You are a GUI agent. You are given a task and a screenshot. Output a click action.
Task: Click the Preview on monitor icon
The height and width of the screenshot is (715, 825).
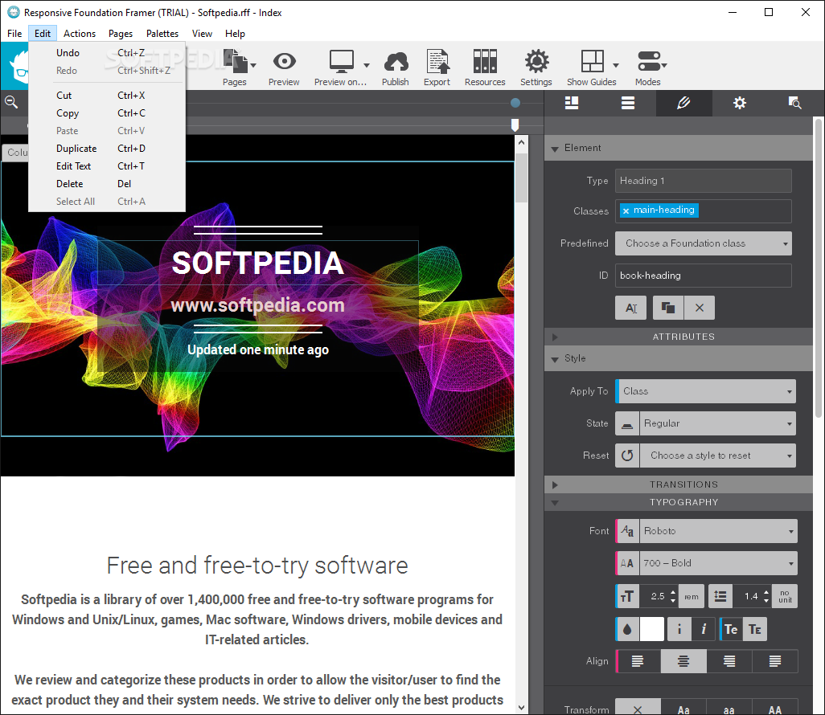pyautogui.click(x=342, y=62)
